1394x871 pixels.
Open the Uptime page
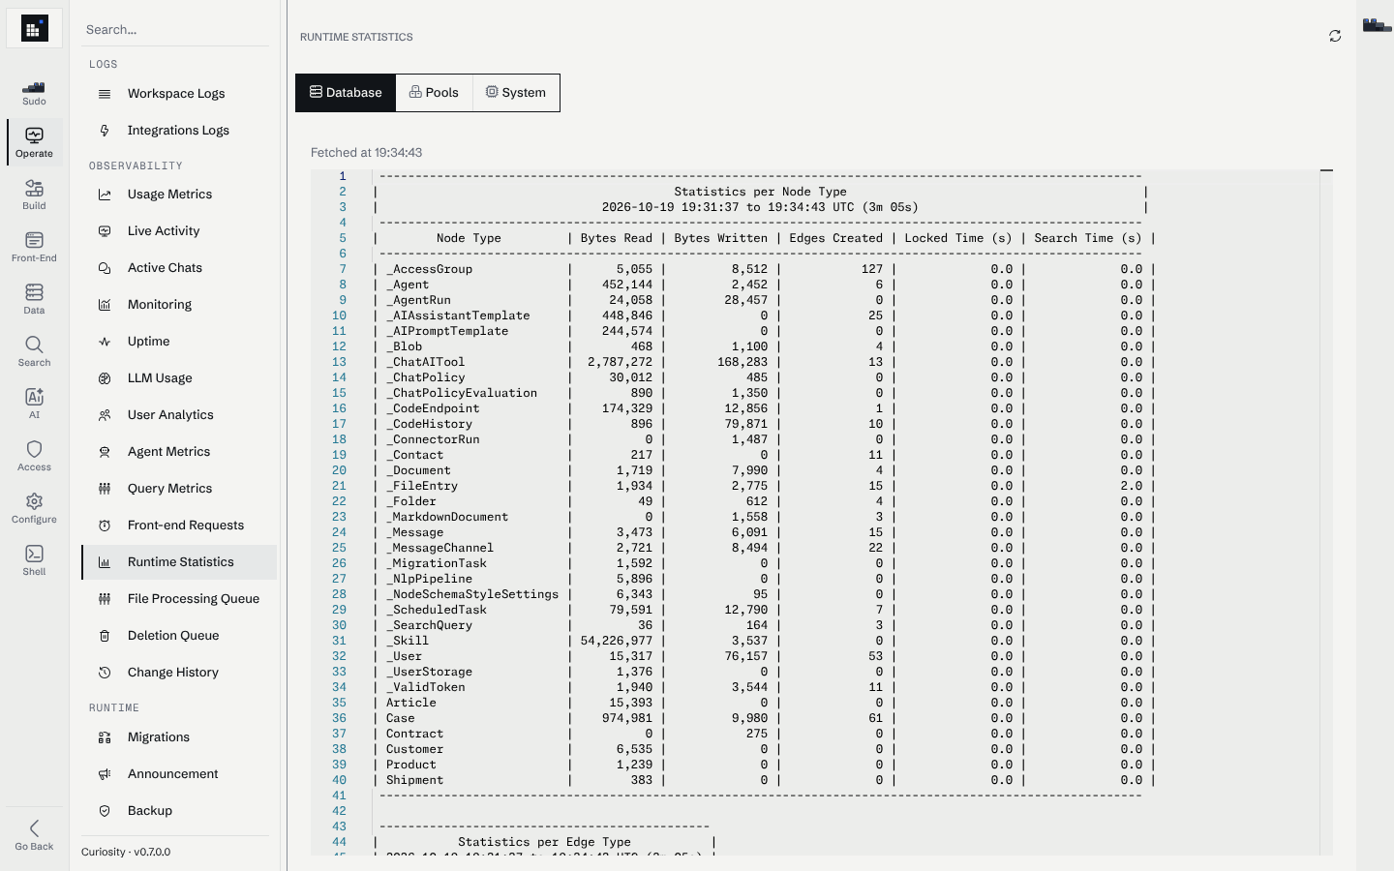179,342
